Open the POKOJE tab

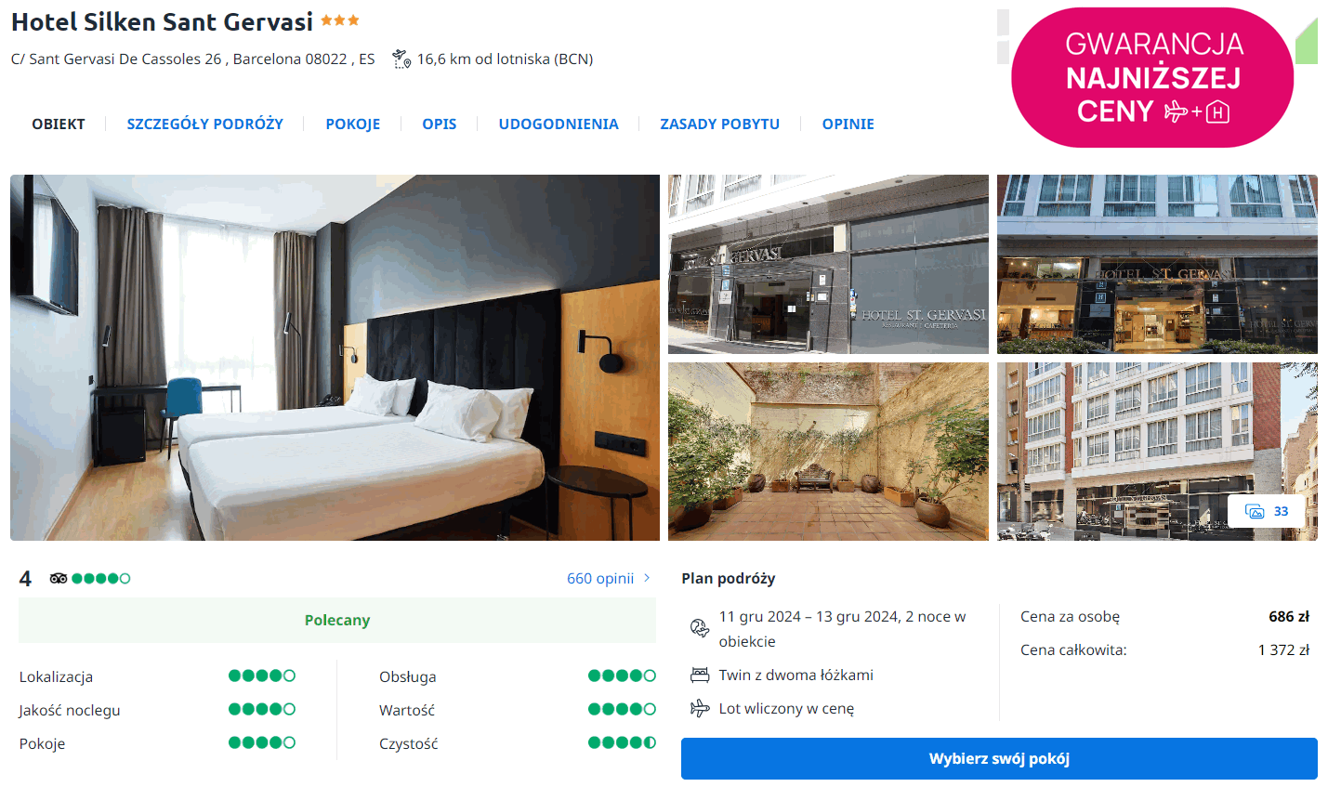[x=353, y=124]
